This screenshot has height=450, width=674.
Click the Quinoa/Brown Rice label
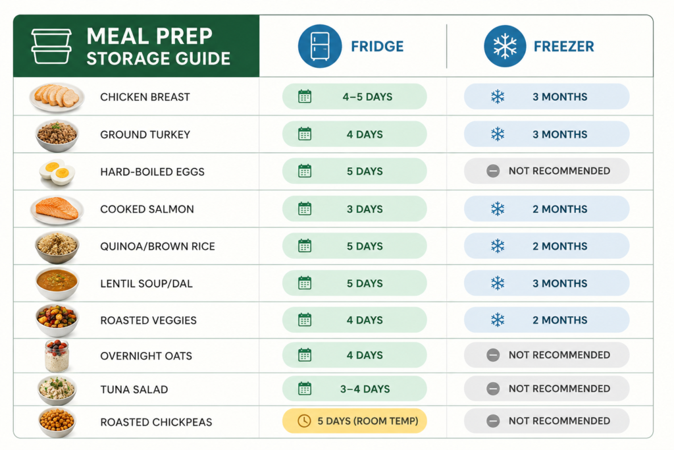pos(157,246)
